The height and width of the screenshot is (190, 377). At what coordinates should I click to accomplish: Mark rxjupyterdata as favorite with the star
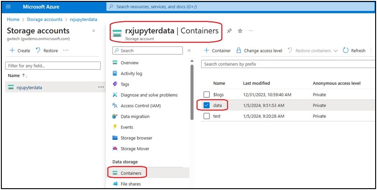point(240,31)
